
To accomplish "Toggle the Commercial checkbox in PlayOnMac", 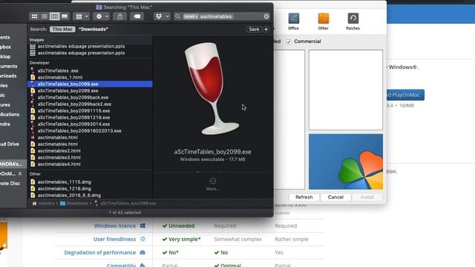I will [289, 42].
